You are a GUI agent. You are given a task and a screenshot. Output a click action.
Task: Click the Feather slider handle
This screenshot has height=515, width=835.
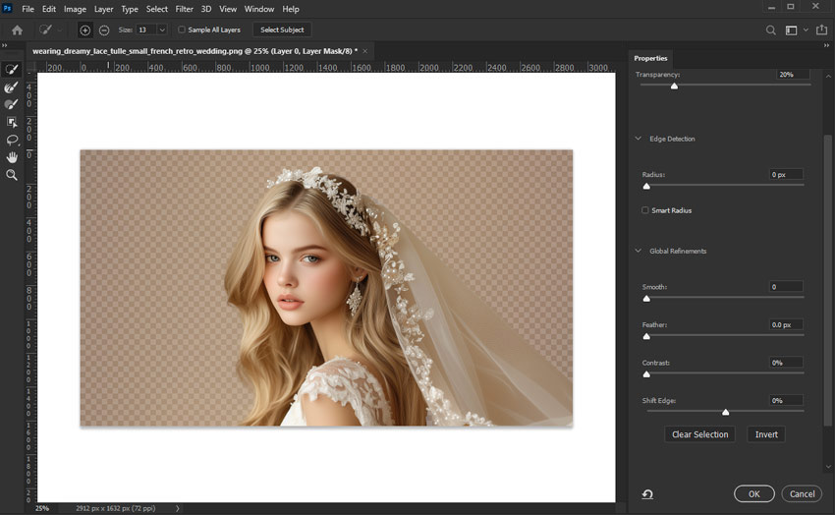pyautogui.click(x=646, y=336)
